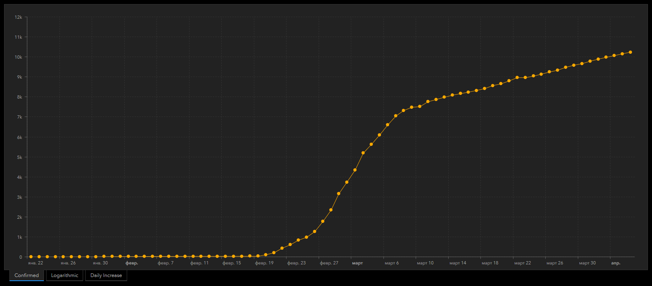Click the '0' y-axis label

[21, 257]
